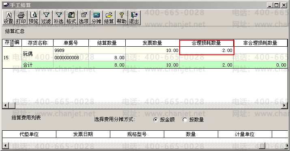Click the 分摊 (Allocate) calculator icon
Screen dimensions: 290x151
coord(97,18)
